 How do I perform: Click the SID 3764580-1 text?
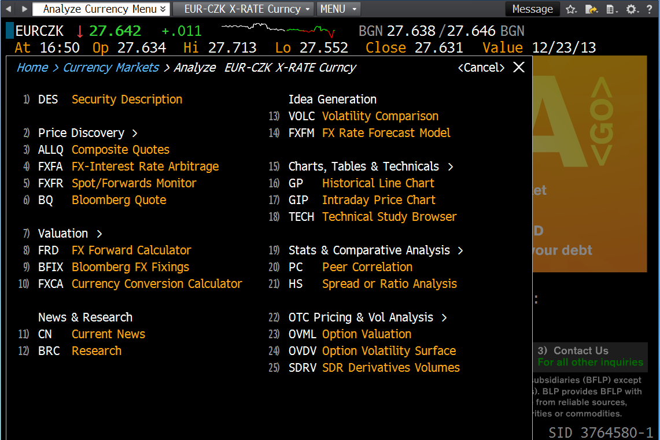(600, 432)
